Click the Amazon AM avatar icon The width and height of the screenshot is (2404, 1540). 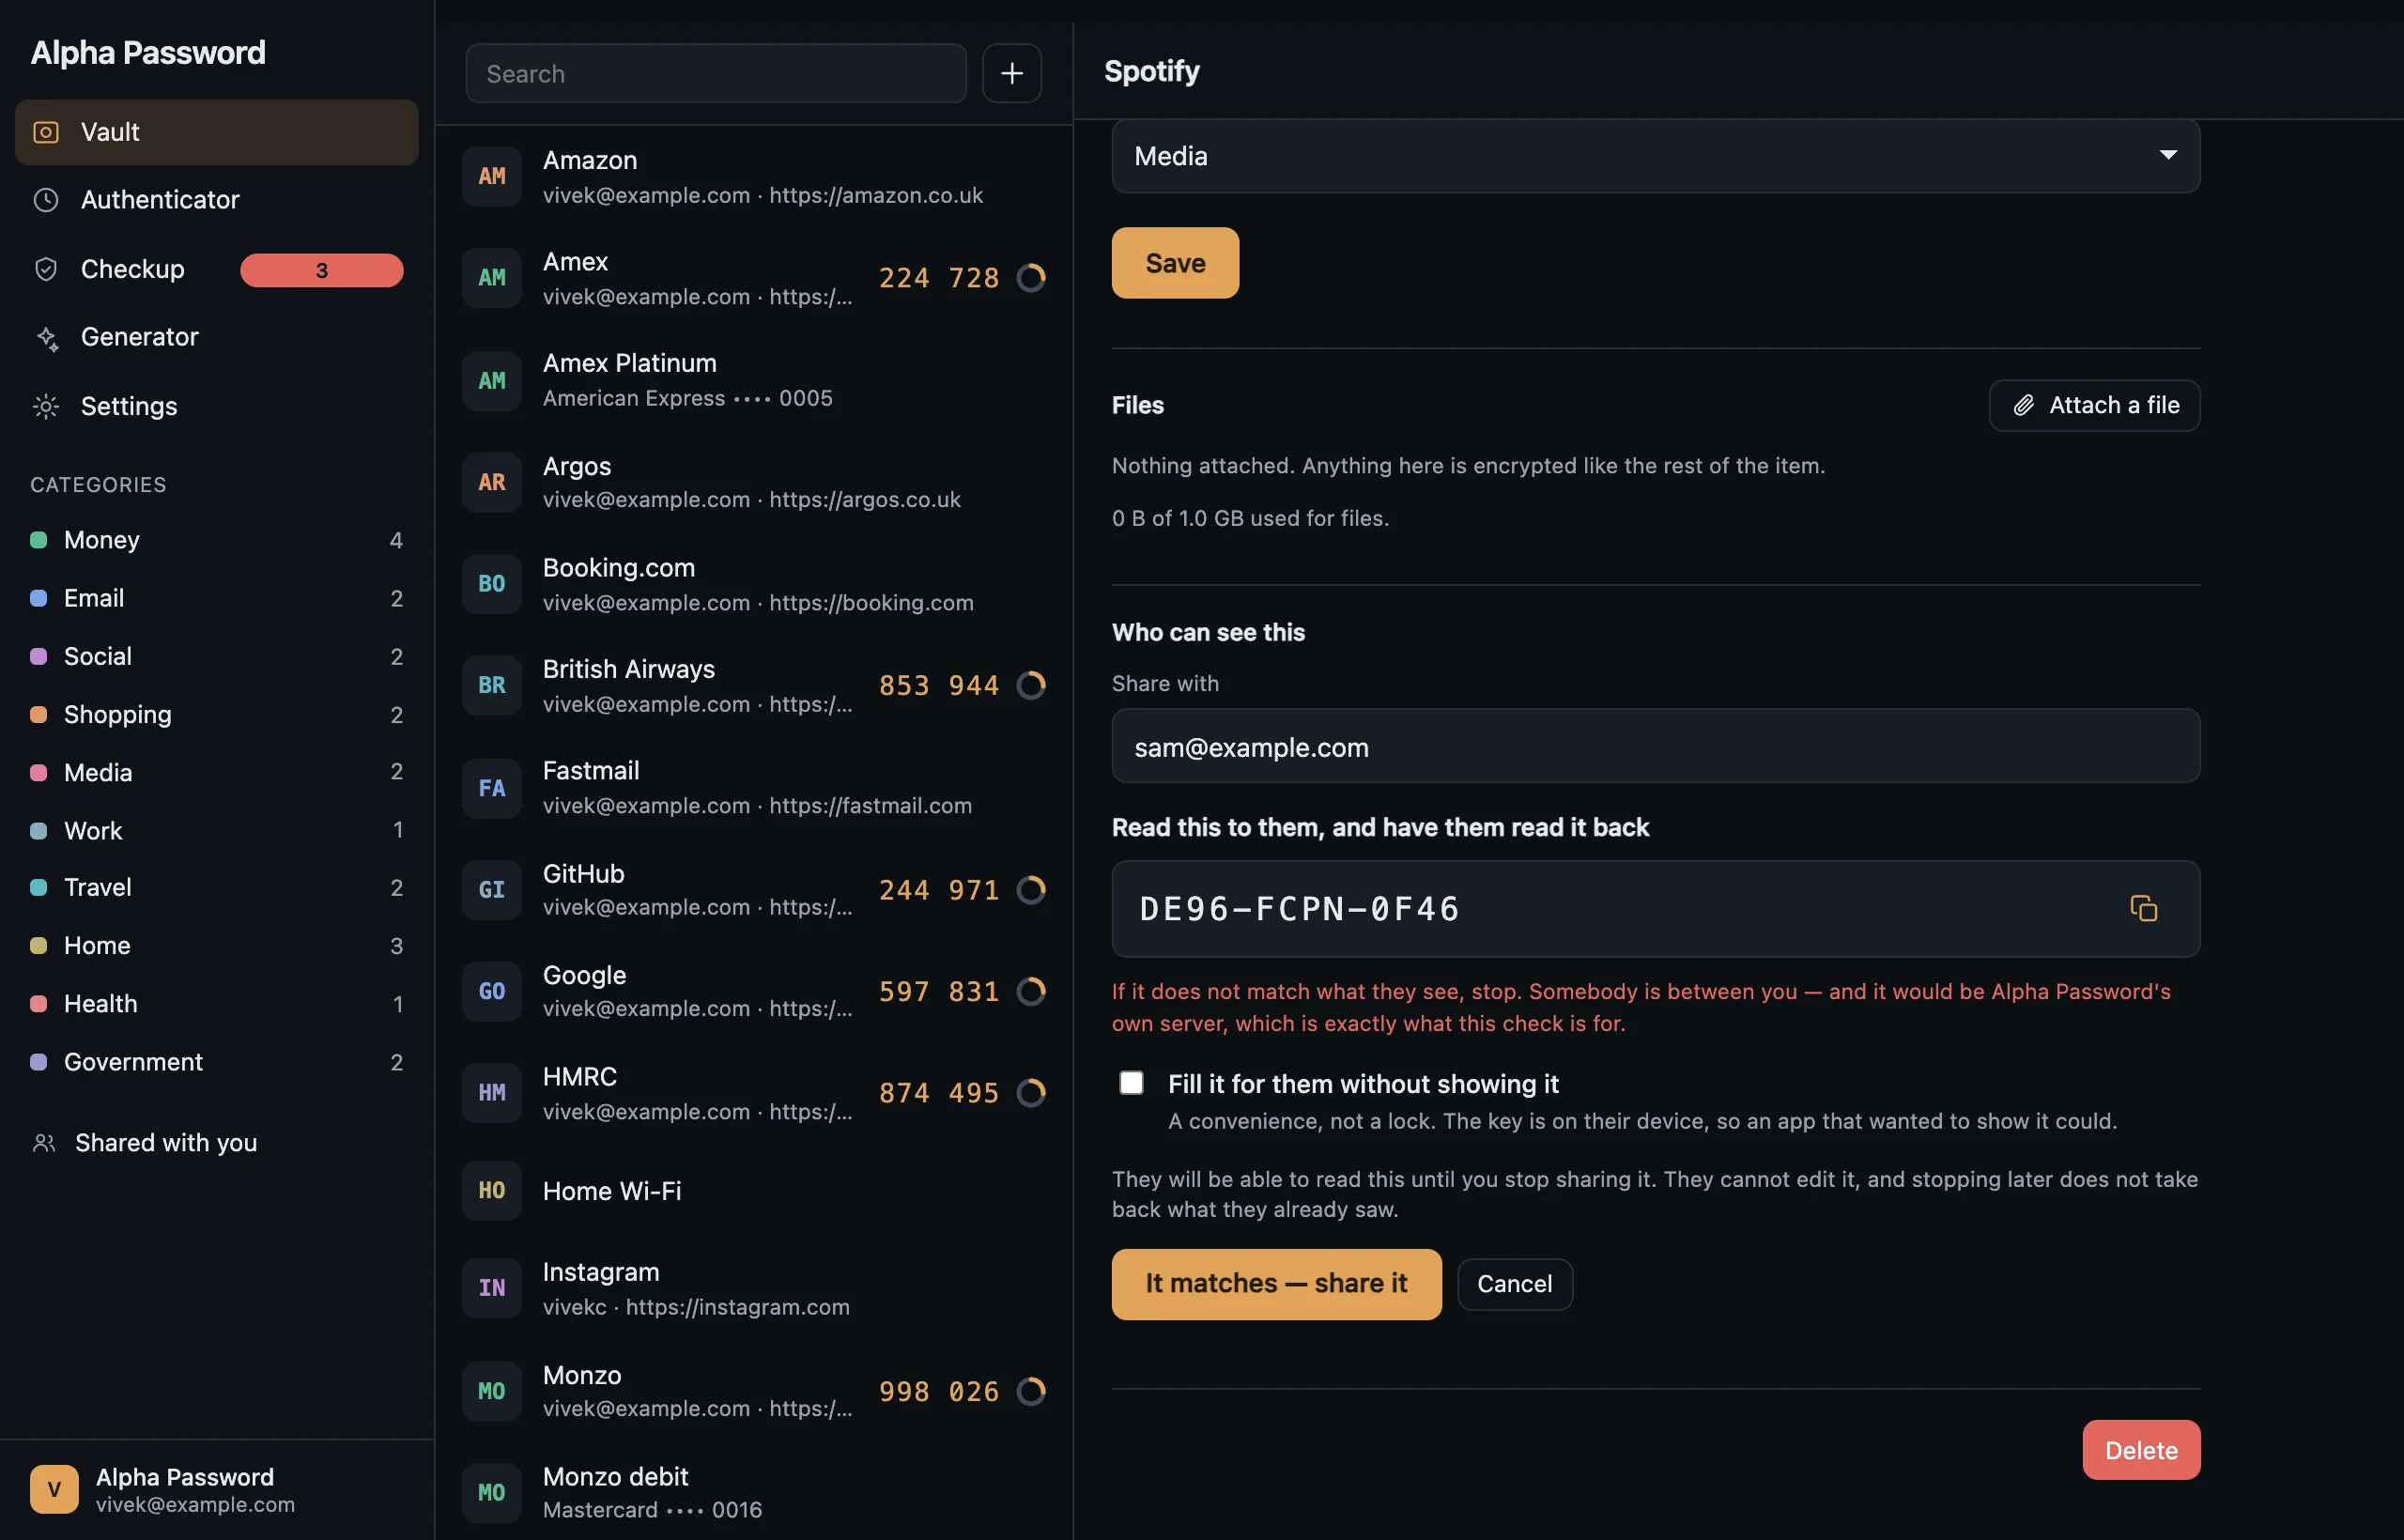pos(491,176)
